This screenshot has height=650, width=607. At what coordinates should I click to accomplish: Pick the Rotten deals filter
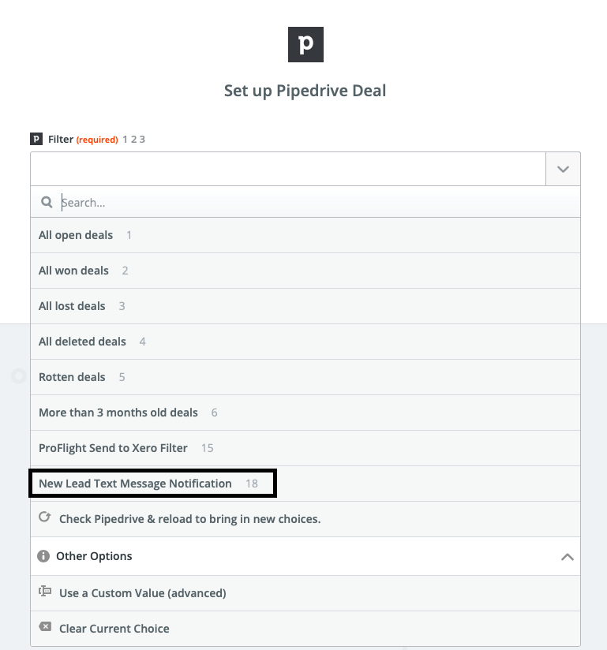click(x=72, y=377)
